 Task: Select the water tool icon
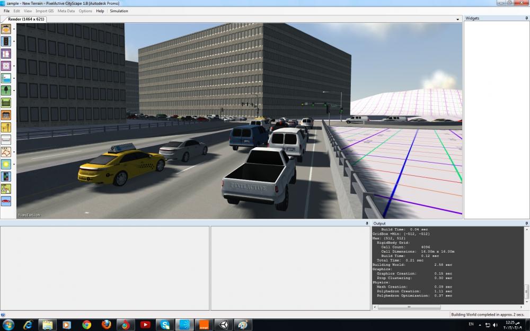(6, 78)
